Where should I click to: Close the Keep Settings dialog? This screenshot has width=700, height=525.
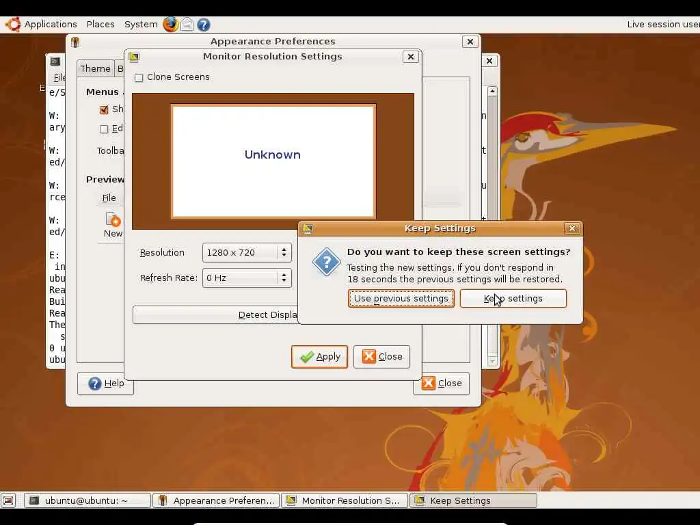(x=572, y=228)
